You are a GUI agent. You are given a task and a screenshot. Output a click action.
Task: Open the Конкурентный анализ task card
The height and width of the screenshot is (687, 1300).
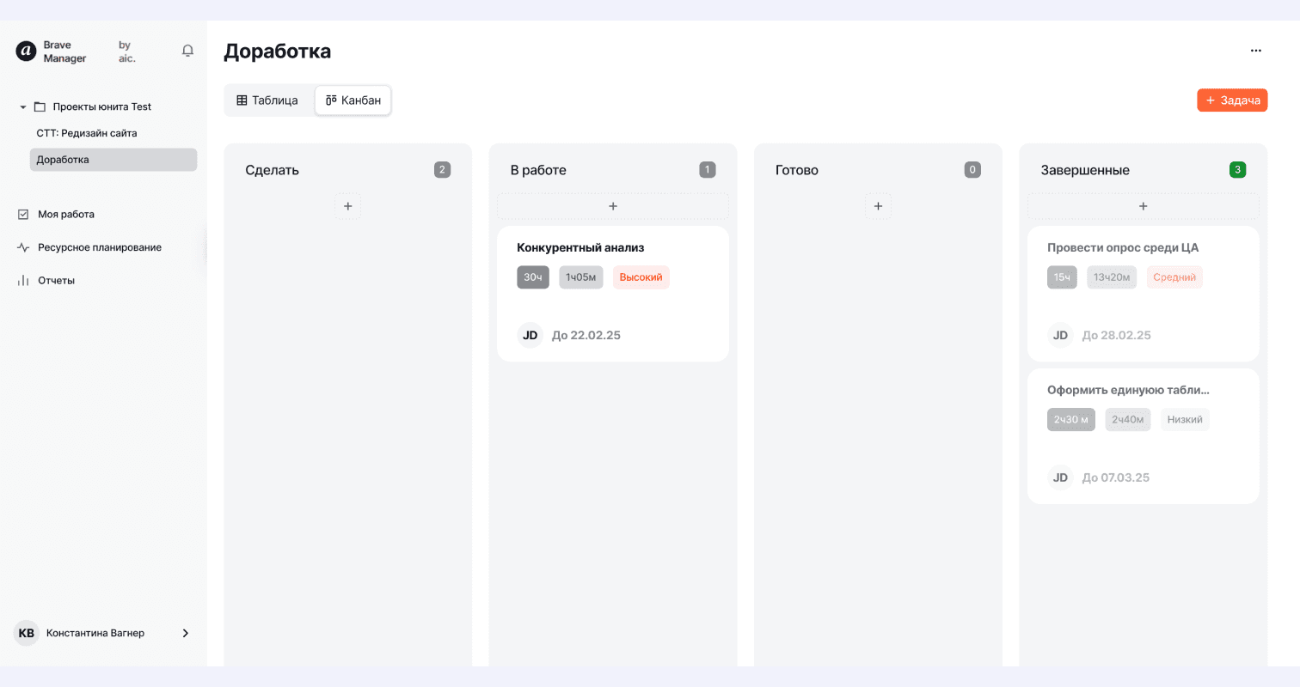pos(613,294)
